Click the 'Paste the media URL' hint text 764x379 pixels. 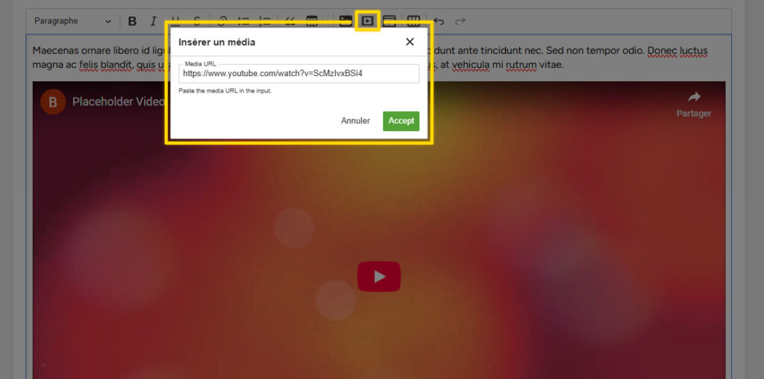[225, 91]
